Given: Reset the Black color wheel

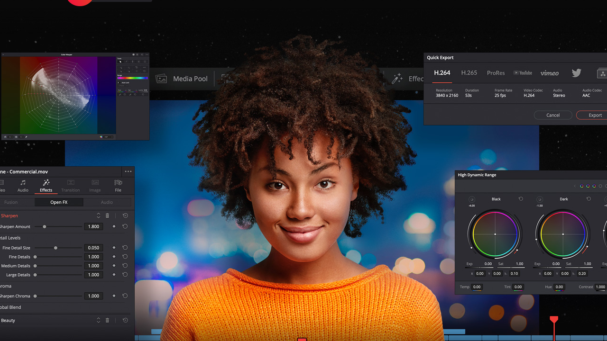Looking at the screenshot, I should pos(521,199).
